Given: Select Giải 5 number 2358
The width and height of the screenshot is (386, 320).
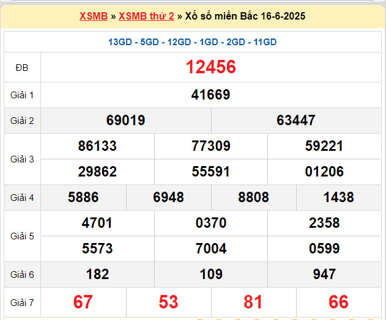Looking at the screenshot, I should click(x=324, y=223).
